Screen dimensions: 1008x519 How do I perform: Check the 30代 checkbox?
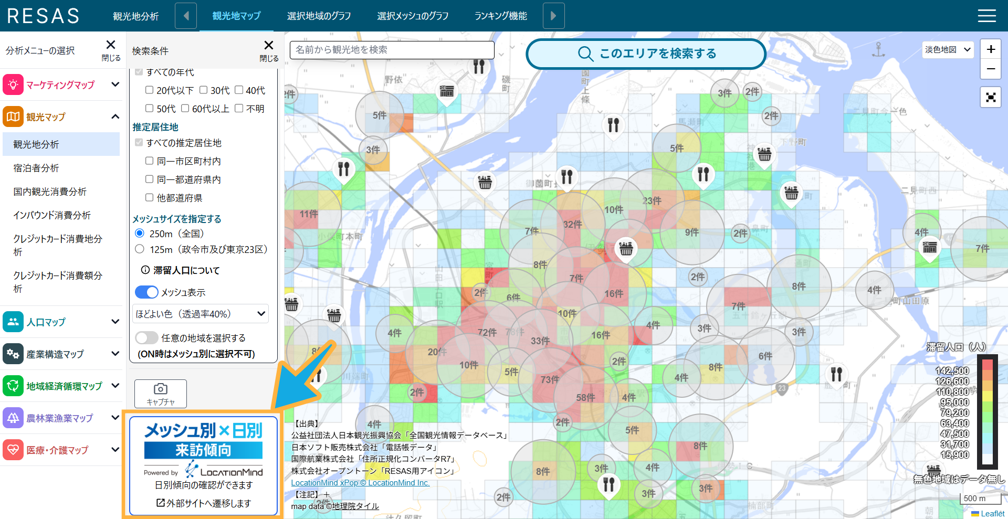203,90
